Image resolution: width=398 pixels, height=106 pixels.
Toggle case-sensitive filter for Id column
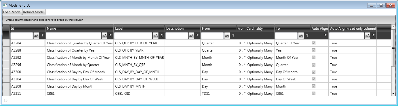pos(36,35)
